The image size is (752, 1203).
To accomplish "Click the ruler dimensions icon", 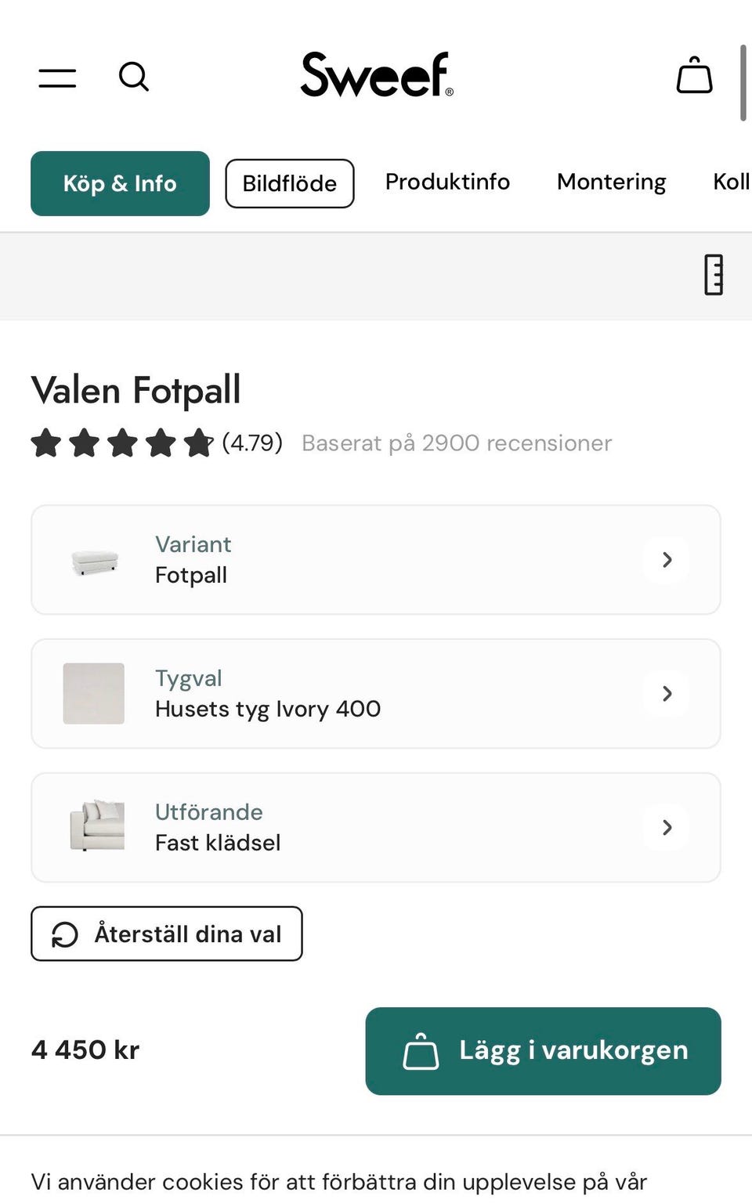I will (713, 275).
